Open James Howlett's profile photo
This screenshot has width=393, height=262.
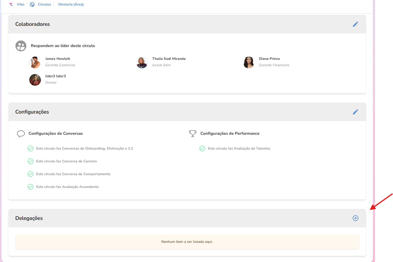coord(35,62)
